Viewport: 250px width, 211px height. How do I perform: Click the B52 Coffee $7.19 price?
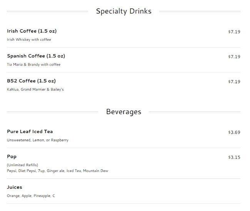[234, 82]
